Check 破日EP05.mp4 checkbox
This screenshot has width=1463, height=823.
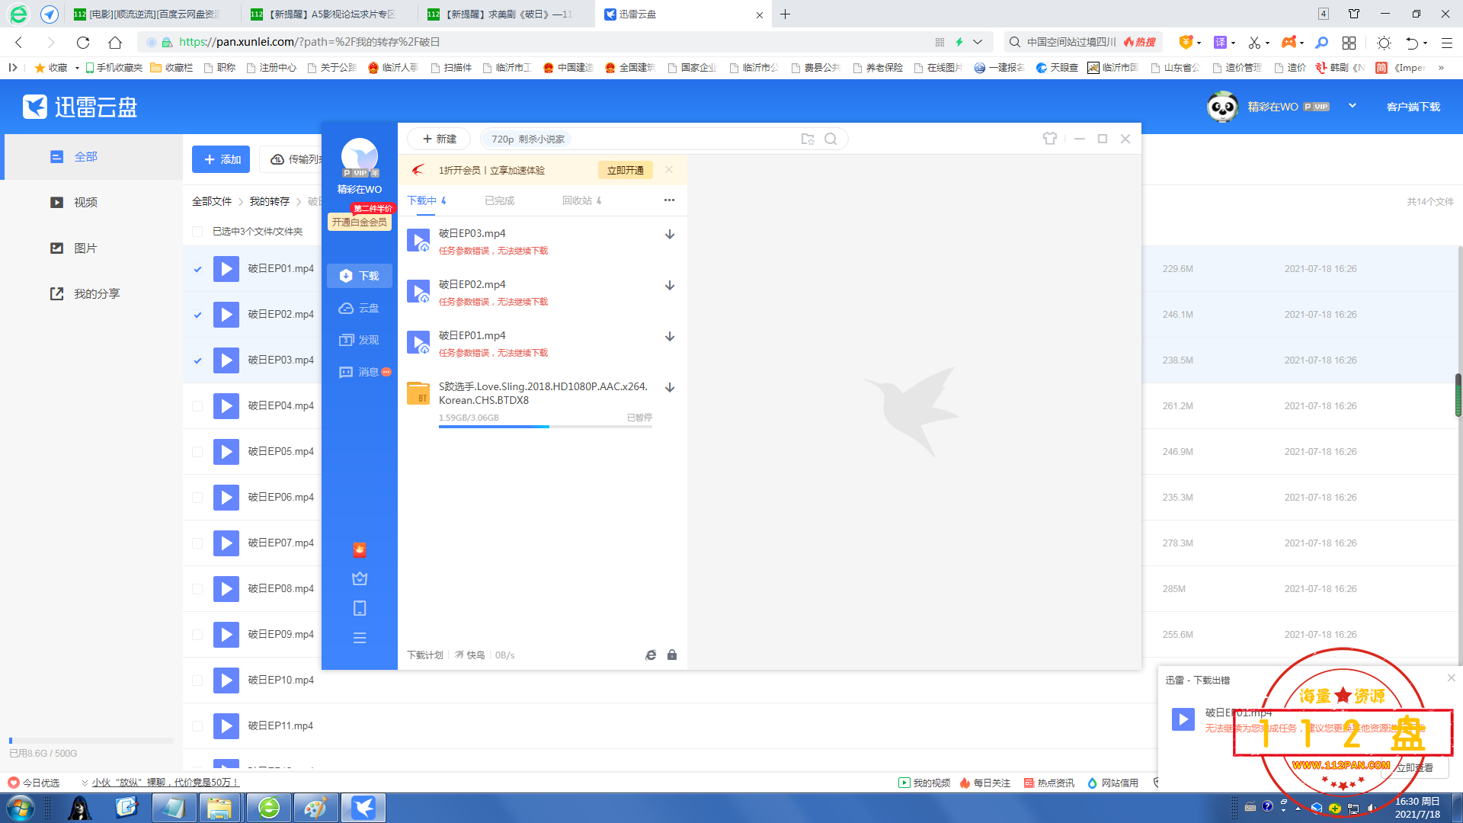(197, 452)
